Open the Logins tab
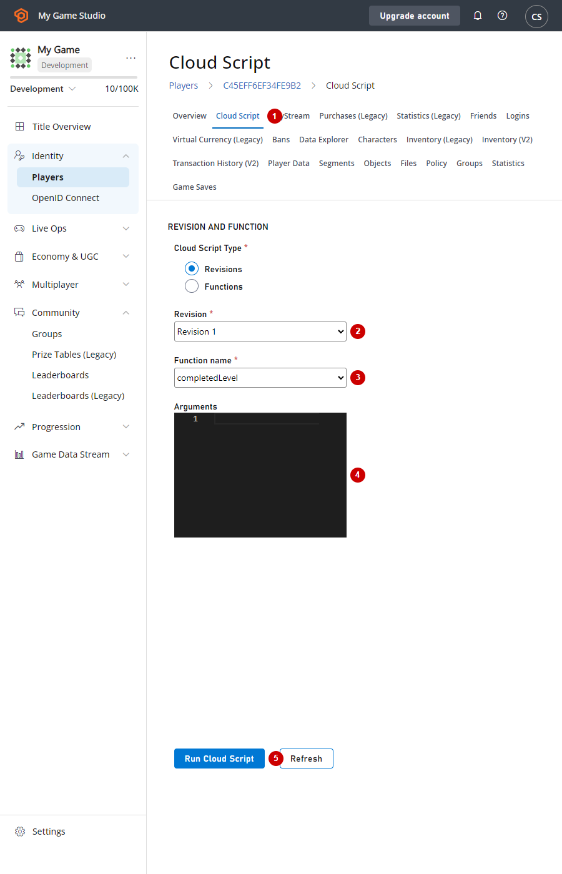This screenshot has width=562, height=874. point(518,116)
